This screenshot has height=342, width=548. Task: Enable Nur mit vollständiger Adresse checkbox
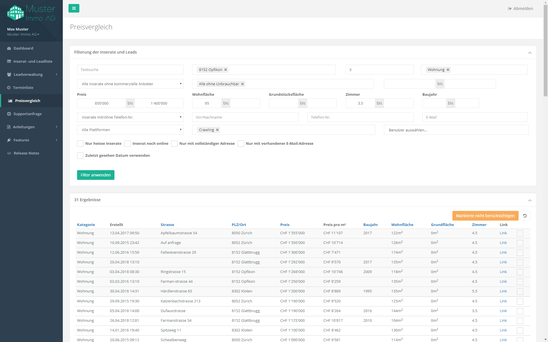pos(174,144)
